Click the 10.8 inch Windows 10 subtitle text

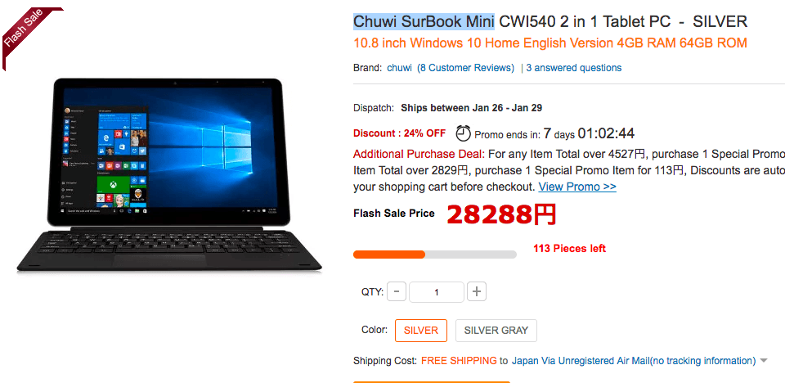(x=550, y=43)
